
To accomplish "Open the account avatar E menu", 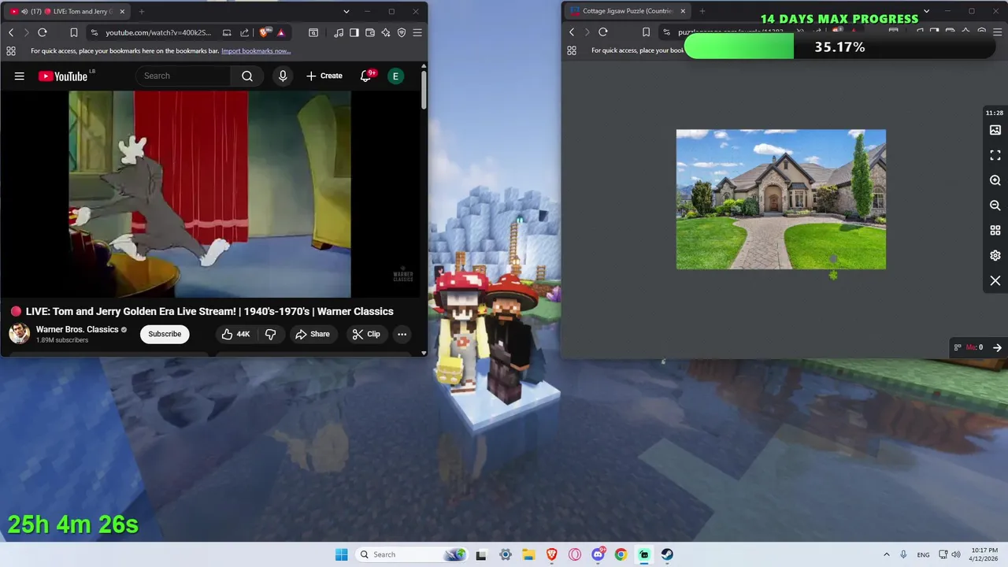I will [395, 76].
